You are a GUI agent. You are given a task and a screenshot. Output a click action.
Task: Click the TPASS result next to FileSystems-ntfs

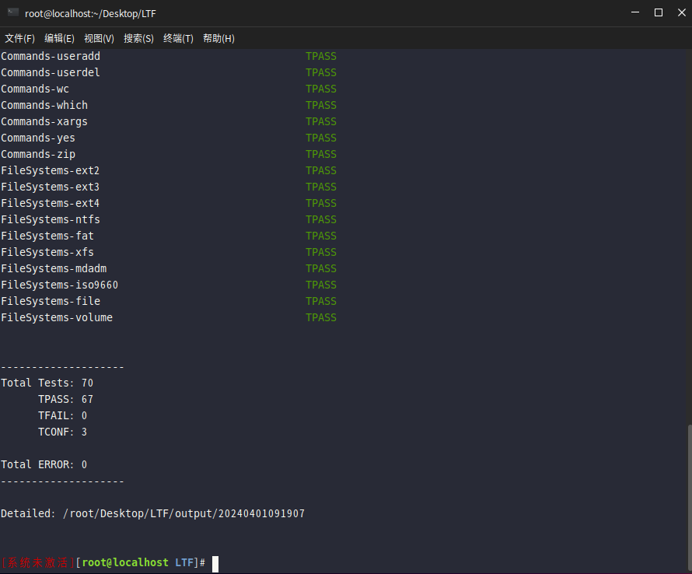tap(320, 219)
